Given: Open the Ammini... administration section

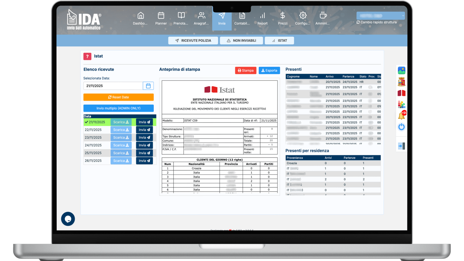Looking at the screenshot, I should click(323, 19).
